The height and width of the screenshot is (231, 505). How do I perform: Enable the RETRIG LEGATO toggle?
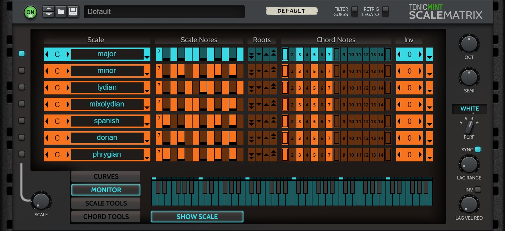point(384,12)
